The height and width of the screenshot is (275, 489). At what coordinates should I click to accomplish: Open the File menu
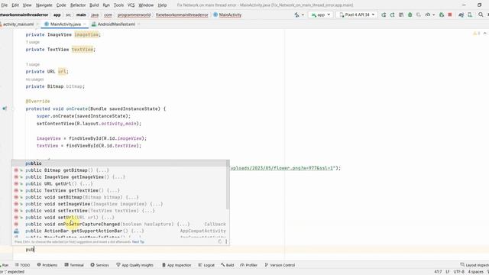pos(4,5)
